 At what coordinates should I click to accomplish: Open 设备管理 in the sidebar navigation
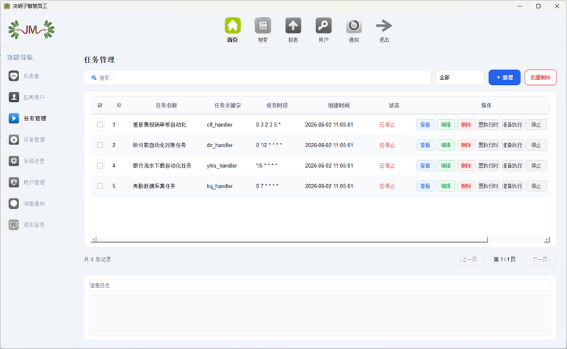(x=27, y=139)
